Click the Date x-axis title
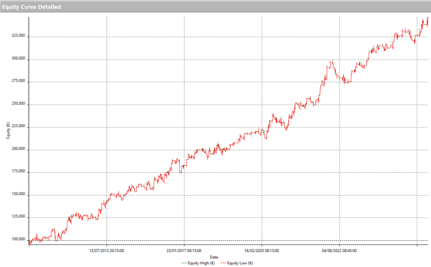 [x=214, y=257]
